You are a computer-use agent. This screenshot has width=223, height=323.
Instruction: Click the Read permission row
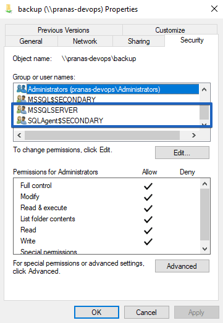[x=107, y=230]
